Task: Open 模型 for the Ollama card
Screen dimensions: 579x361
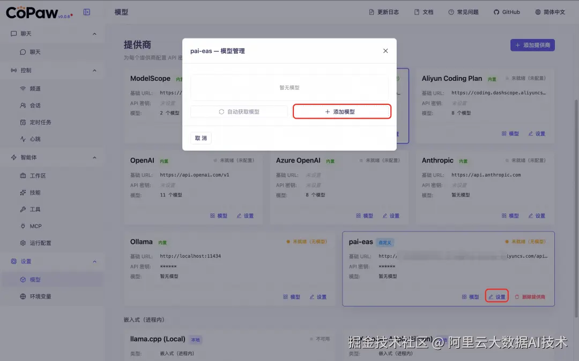Action: click(x=291, y=297)
